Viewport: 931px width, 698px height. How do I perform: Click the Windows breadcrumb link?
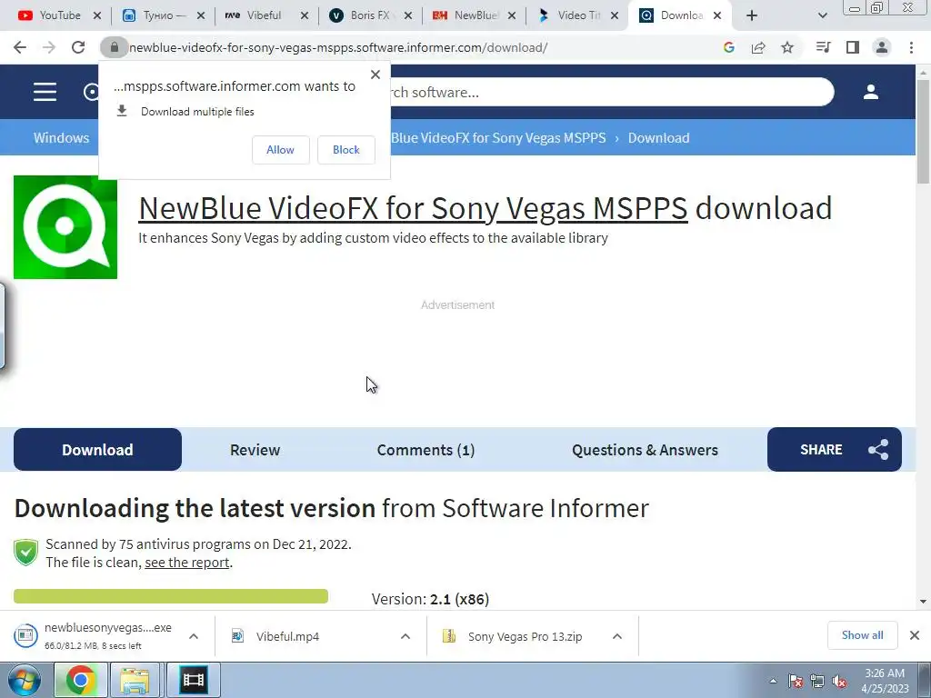[61, 138]
